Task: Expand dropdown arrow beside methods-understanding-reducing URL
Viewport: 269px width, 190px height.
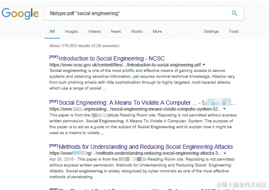Action: 225,153
